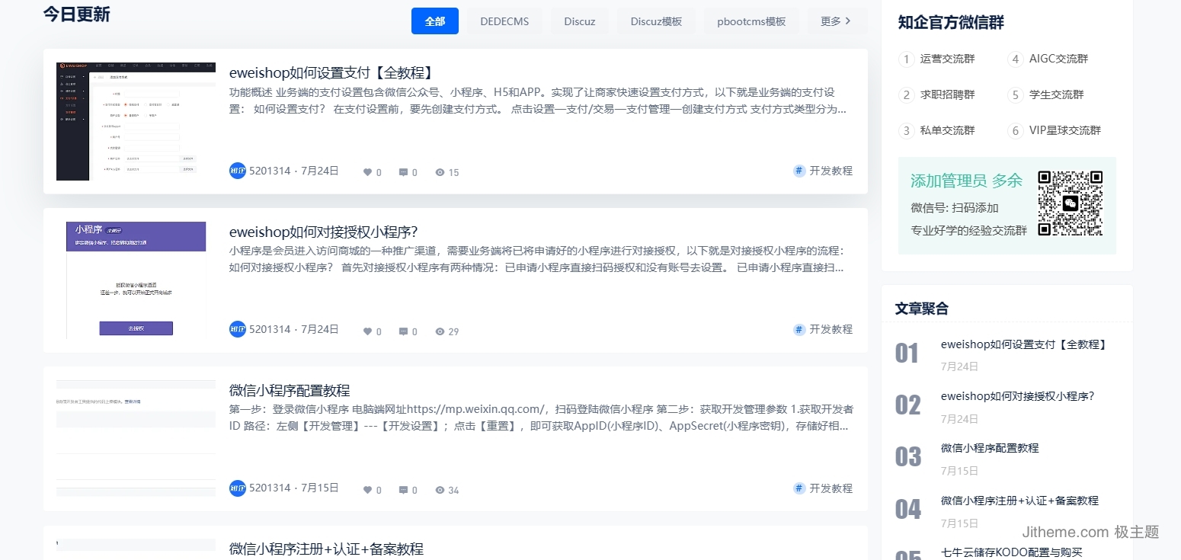The image size is (1181, 560).
Task: Click the 文章聚合 sidebar heading
Action: [922, 309]
